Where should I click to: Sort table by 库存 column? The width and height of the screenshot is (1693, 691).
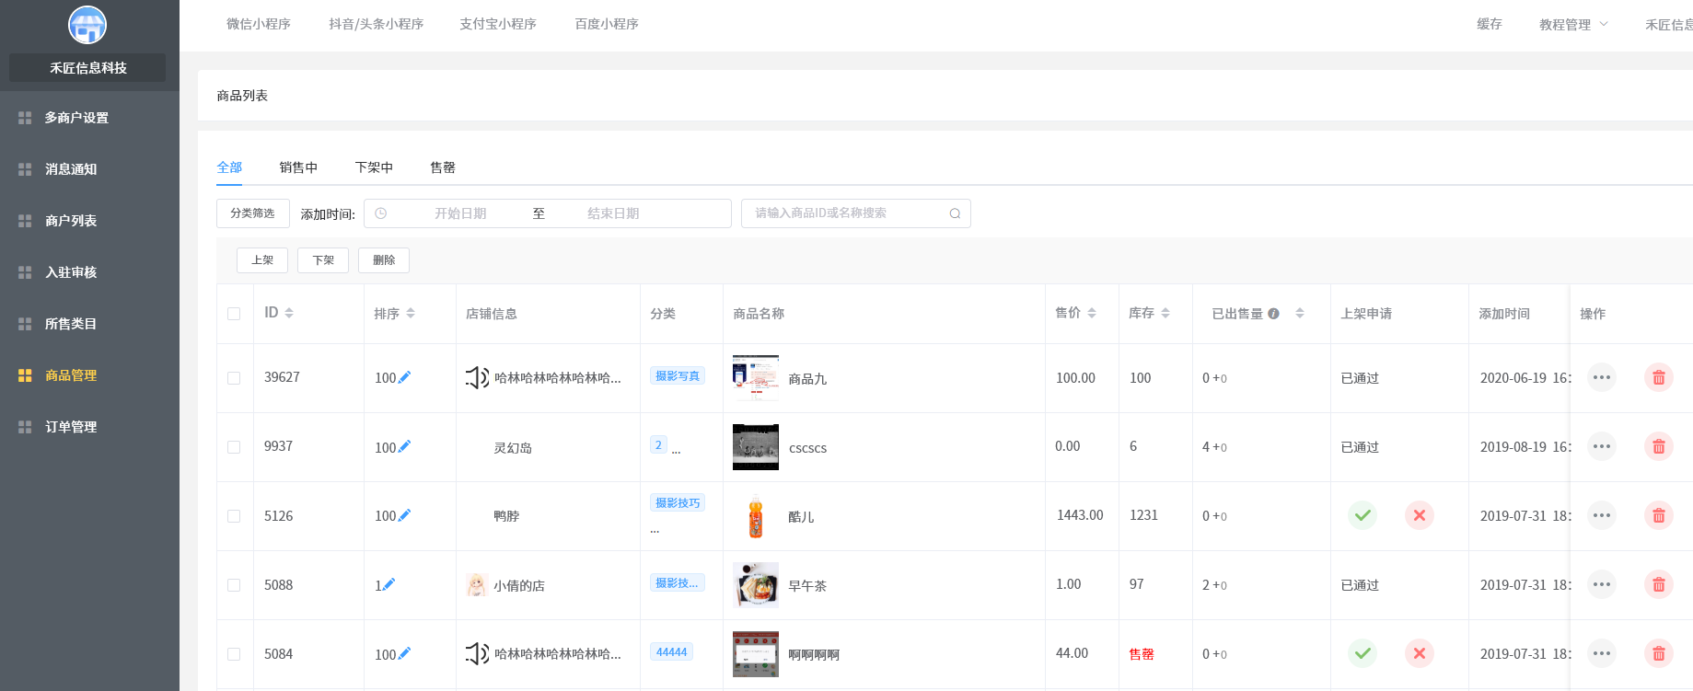click(1165, 313)
